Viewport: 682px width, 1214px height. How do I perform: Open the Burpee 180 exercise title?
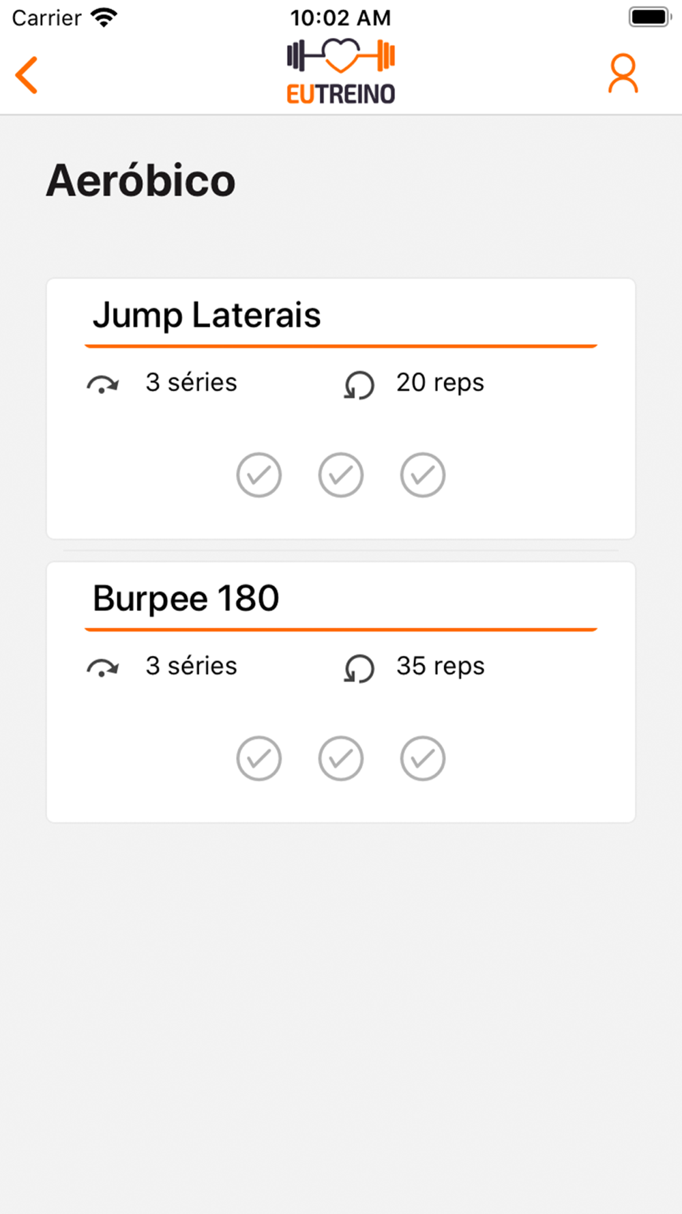click(x=186, y=599)
